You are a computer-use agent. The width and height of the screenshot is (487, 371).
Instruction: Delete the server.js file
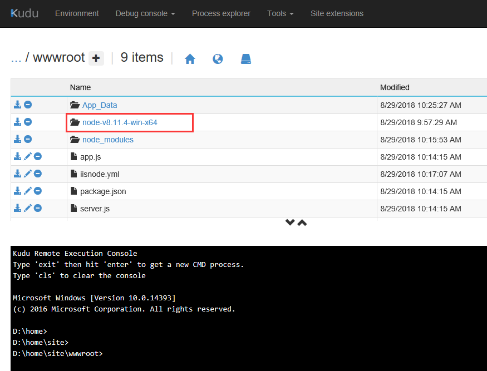coord(38,209)
